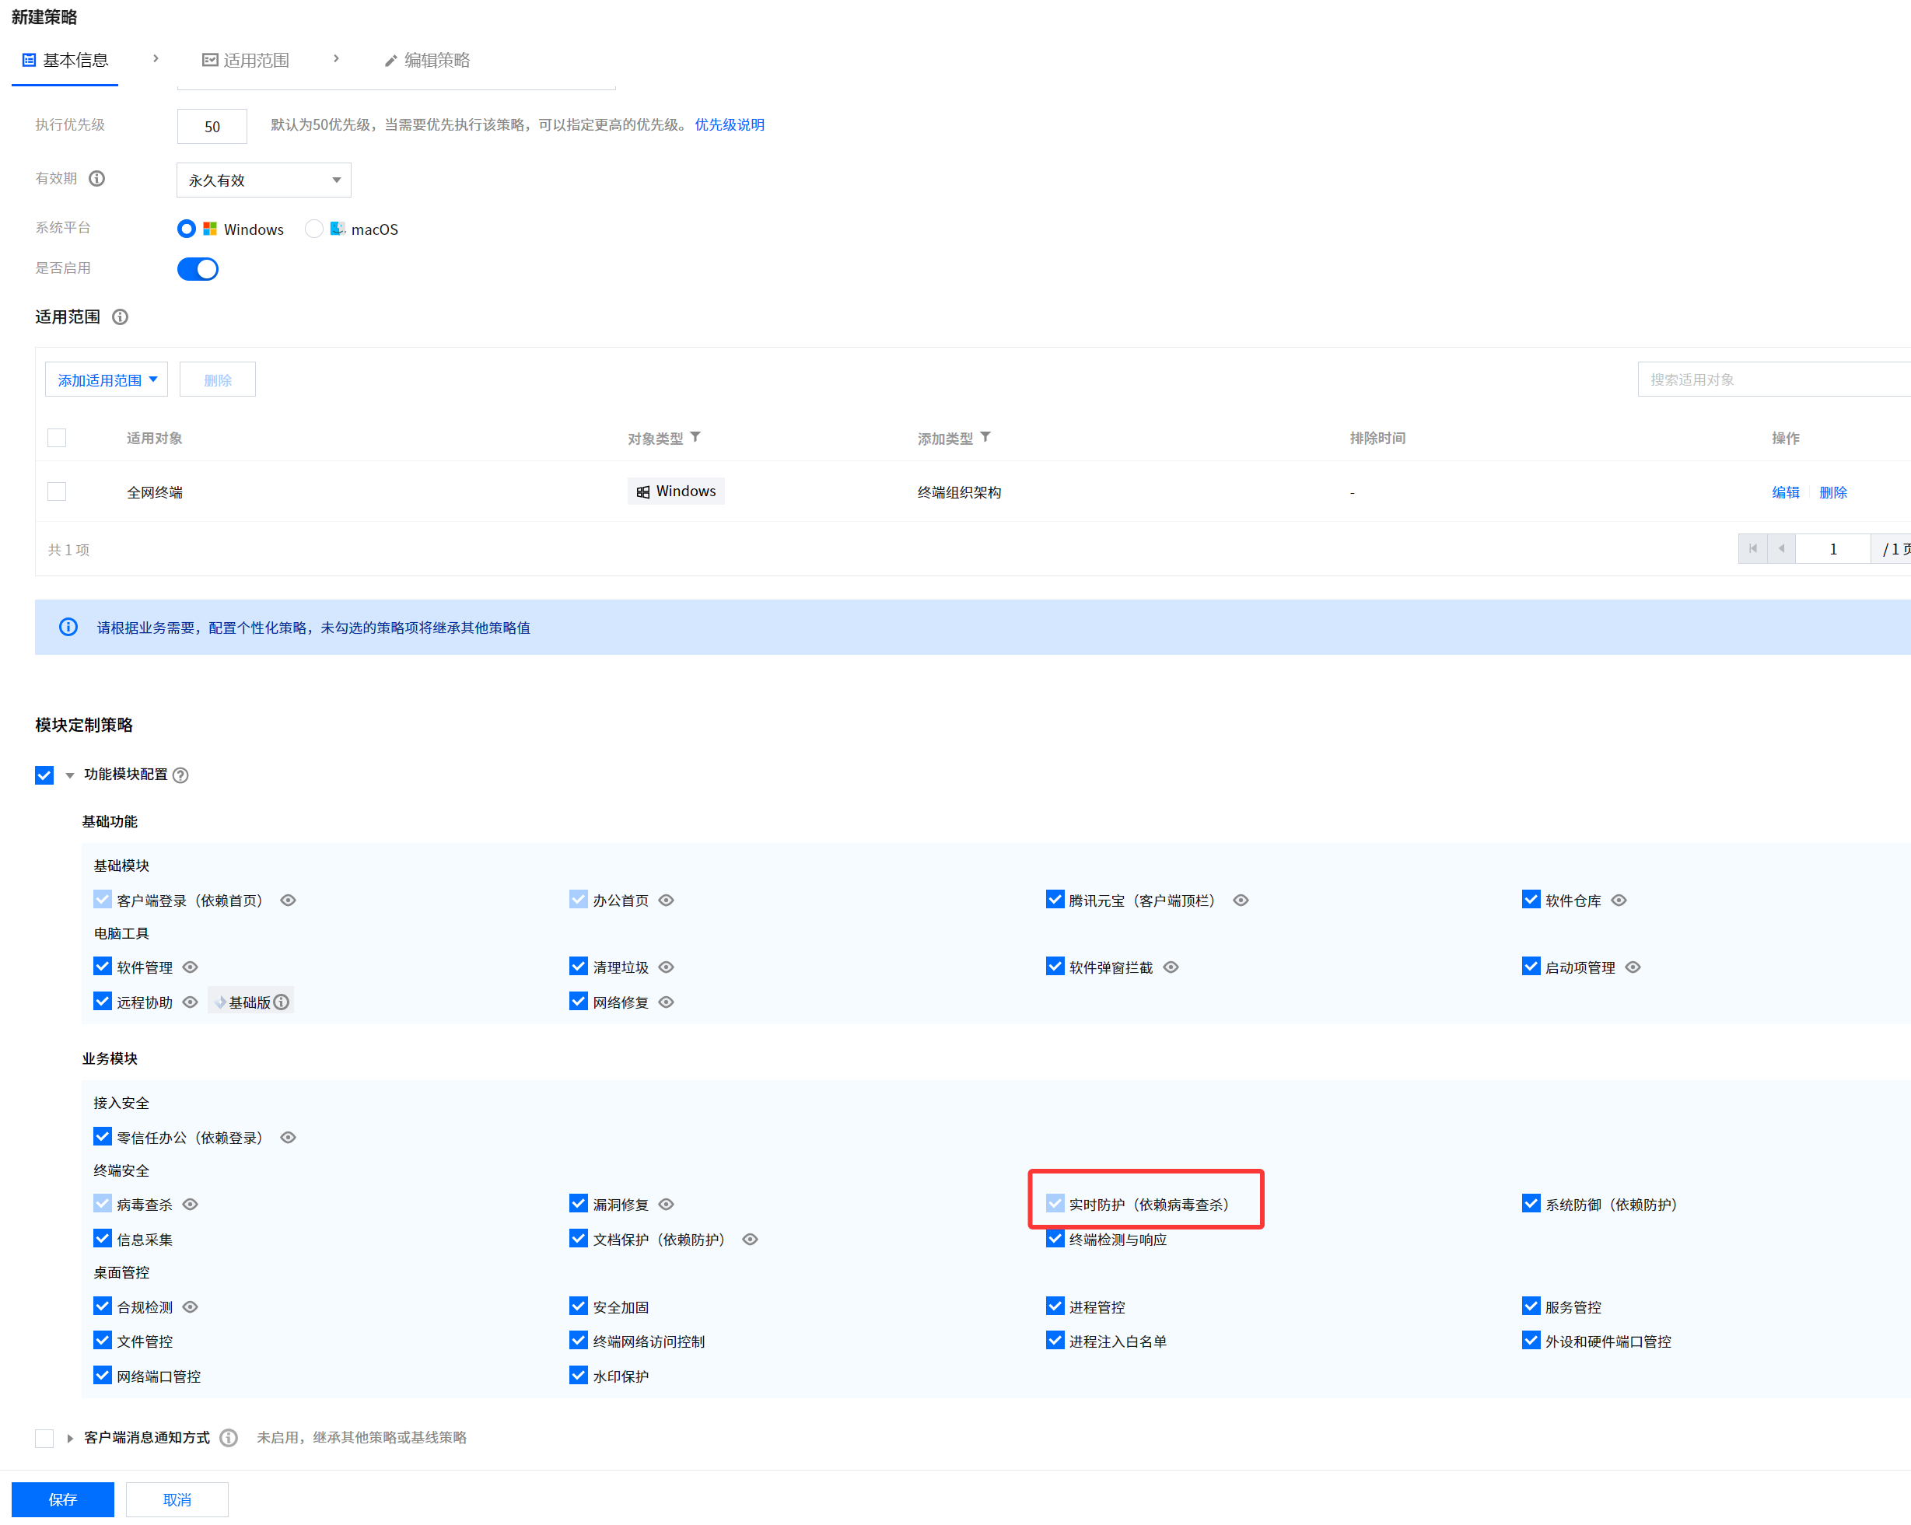Viewport: 1911px width, 1525px height.
Task: Click eye icon beside 清理垃圾
Action: 667,967
